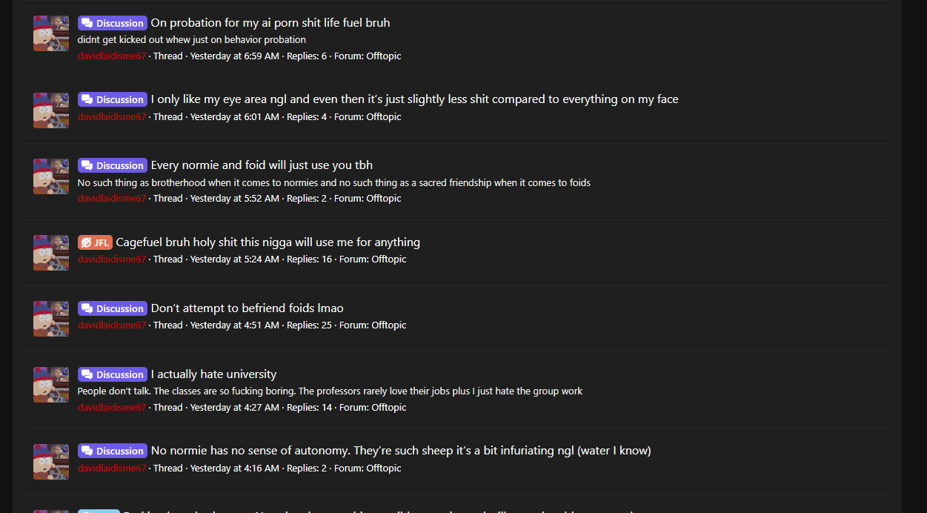
Task: Click Discussion tag on the 4:16 AM thread
Action: click(x=112, y=451)
